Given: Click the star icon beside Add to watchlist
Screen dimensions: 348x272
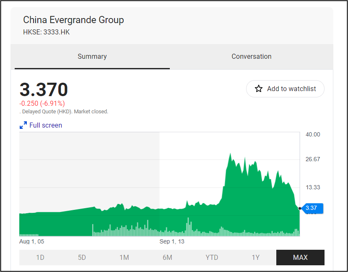Looking at the screenshot, I should click(259, 89).
